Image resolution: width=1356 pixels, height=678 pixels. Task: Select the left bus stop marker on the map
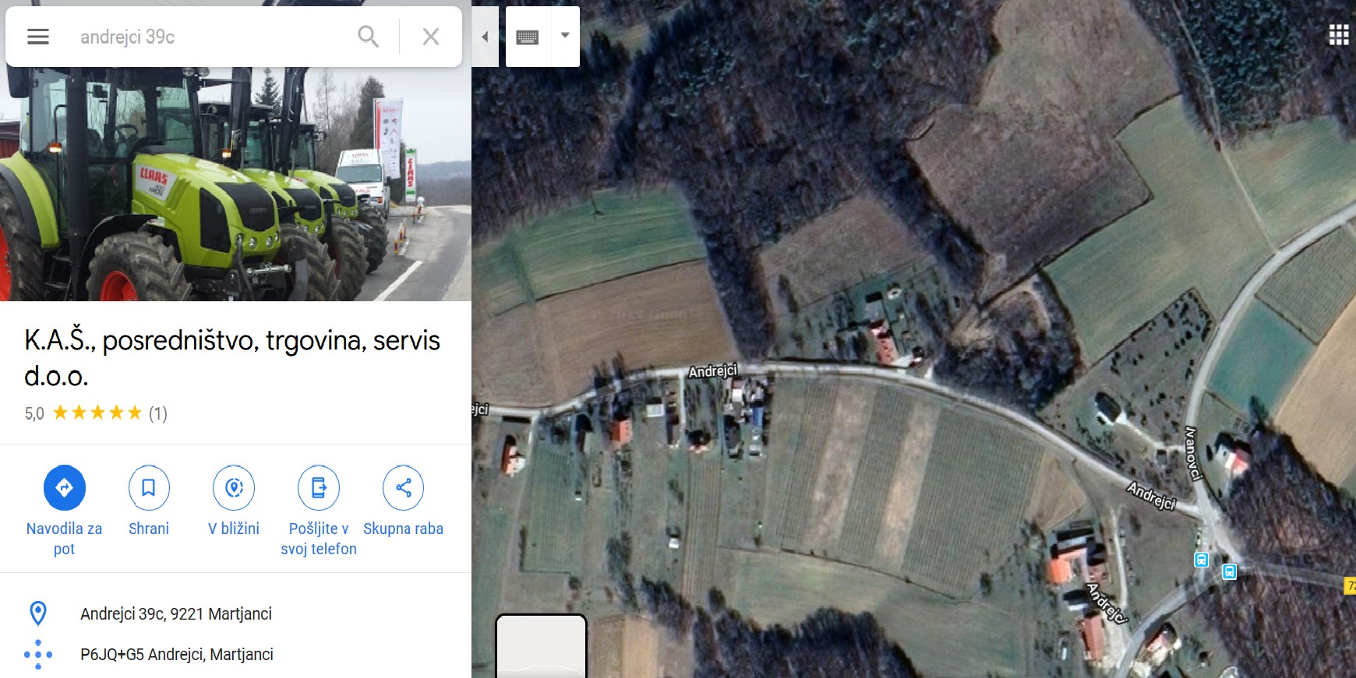(x=1202, y=560)
